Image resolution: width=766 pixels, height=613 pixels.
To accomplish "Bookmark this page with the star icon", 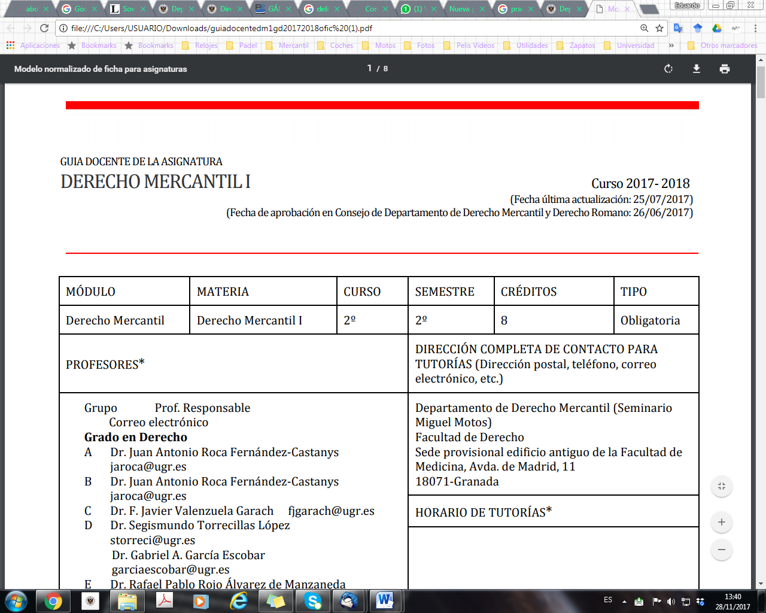I will [x=659, y=28].
